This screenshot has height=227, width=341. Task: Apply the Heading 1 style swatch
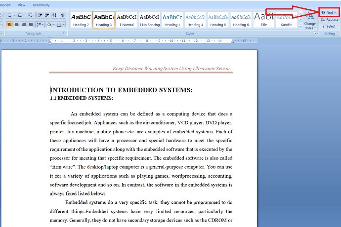pos(172,20)
